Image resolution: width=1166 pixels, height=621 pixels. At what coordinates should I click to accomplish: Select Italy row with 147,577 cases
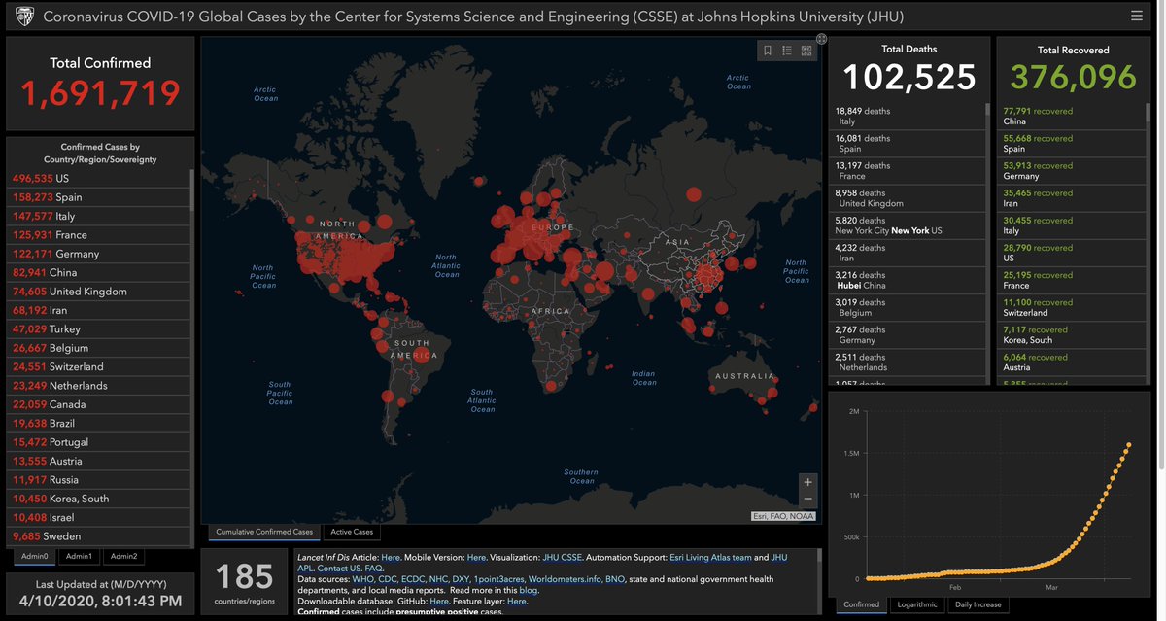tap(99, 216)
